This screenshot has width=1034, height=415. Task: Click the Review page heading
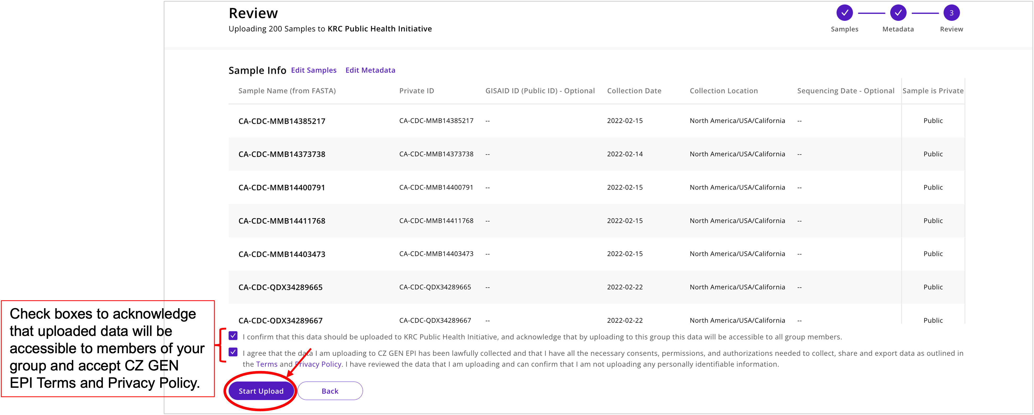(253, 13)
